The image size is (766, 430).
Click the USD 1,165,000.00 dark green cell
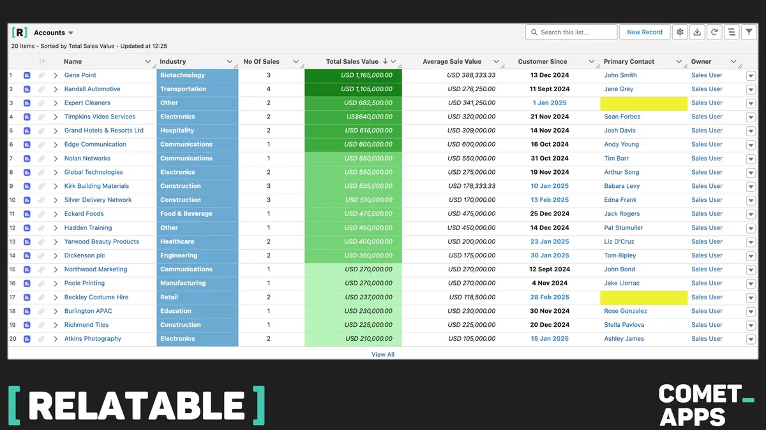tap(354, 75)
